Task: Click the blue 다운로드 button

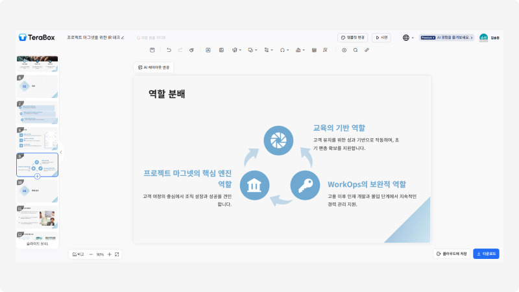Action: coord(486,254)
